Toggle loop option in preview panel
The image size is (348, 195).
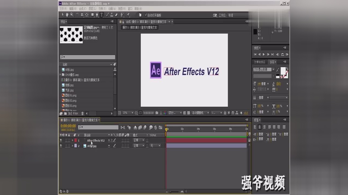pyautogui.click(x=282, y=54)
